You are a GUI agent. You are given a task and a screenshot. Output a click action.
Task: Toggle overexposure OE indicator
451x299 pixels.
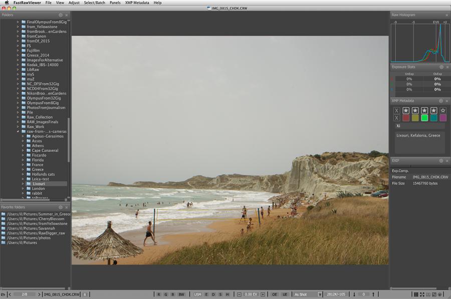(274, 294)
